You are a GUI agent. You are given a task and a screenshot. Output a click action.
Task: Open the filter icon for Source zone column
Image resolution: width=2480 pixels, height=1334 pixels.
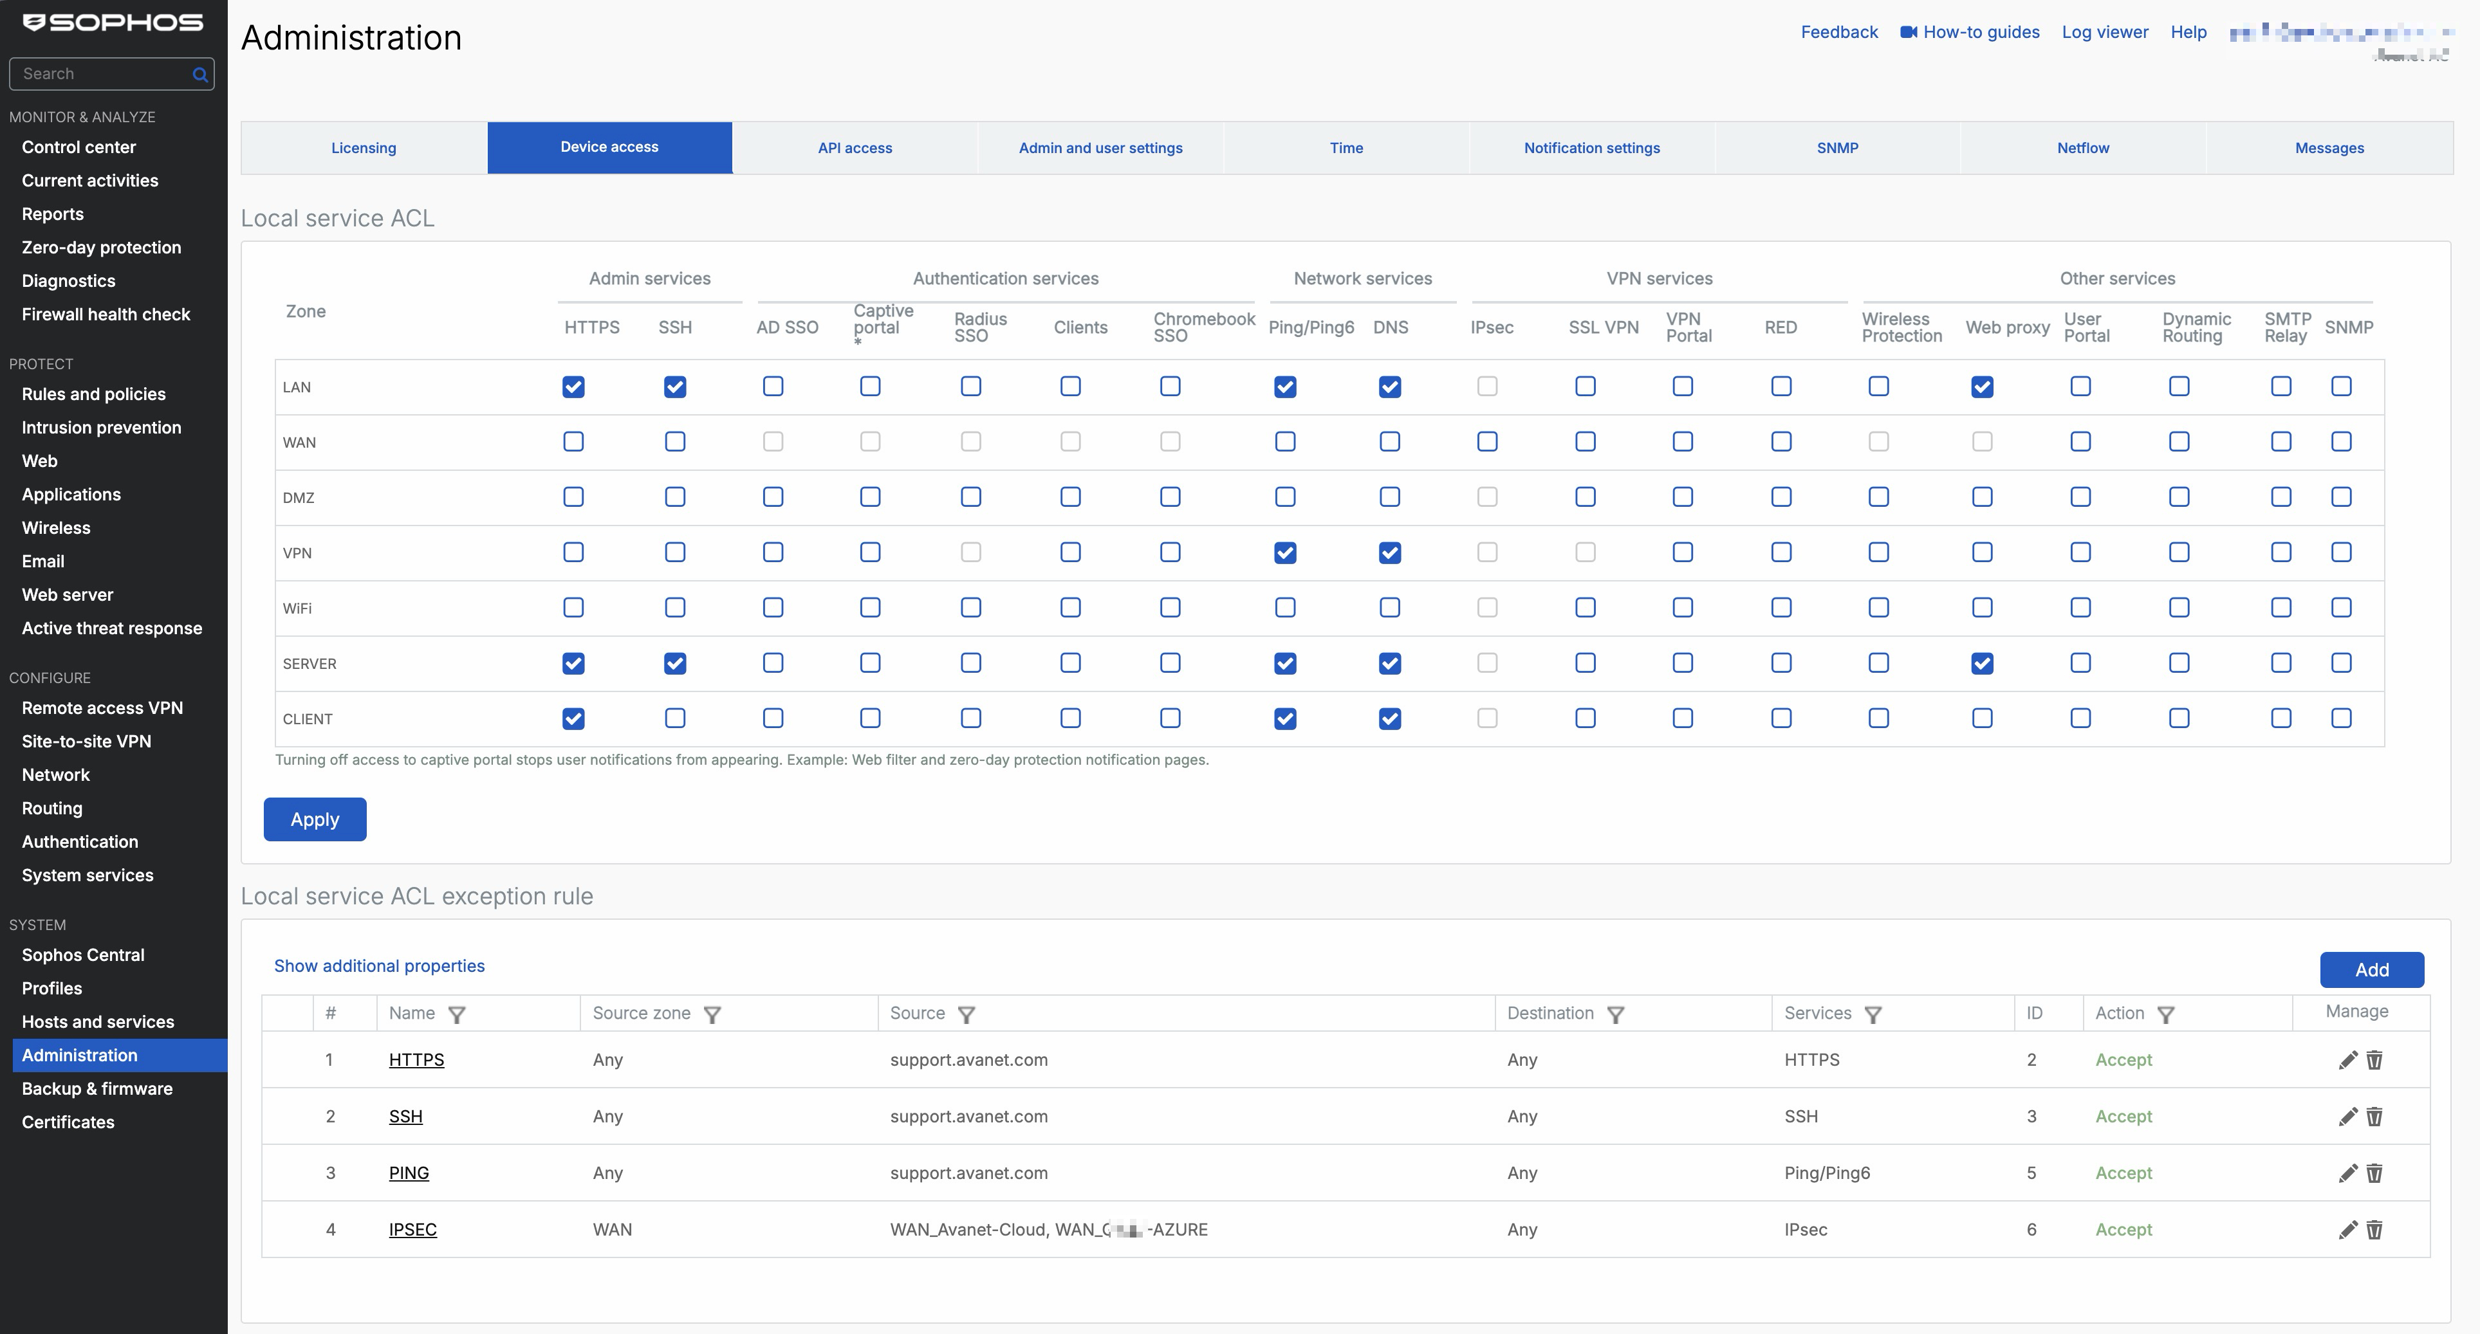712,1014
